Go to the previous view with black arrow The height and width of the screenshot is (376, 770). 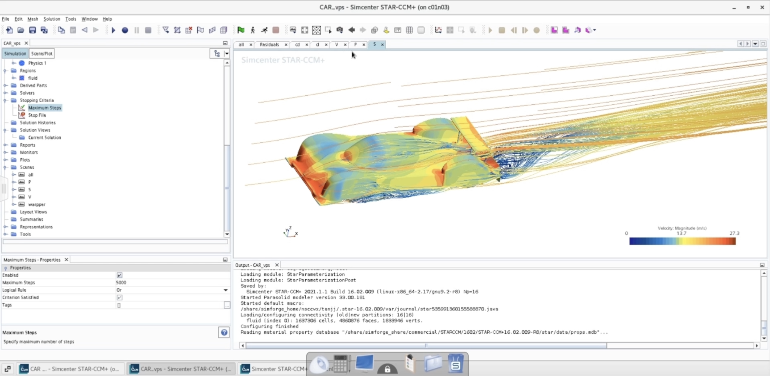(352, 30)
